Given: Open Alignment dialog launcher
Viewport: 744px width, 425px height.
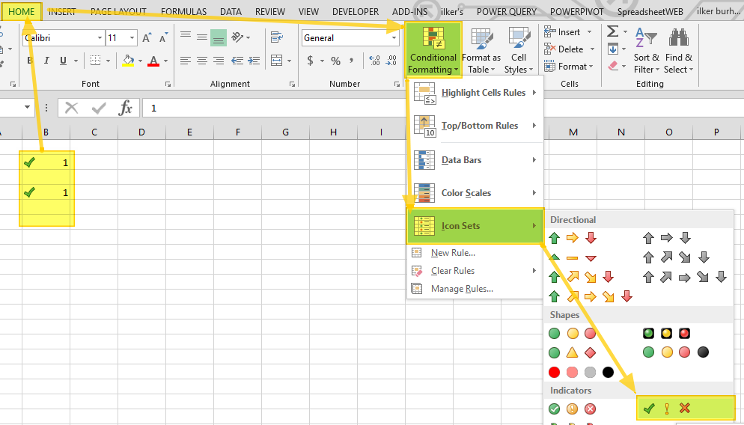Looking at the screenshot, I should pos(292,84).
